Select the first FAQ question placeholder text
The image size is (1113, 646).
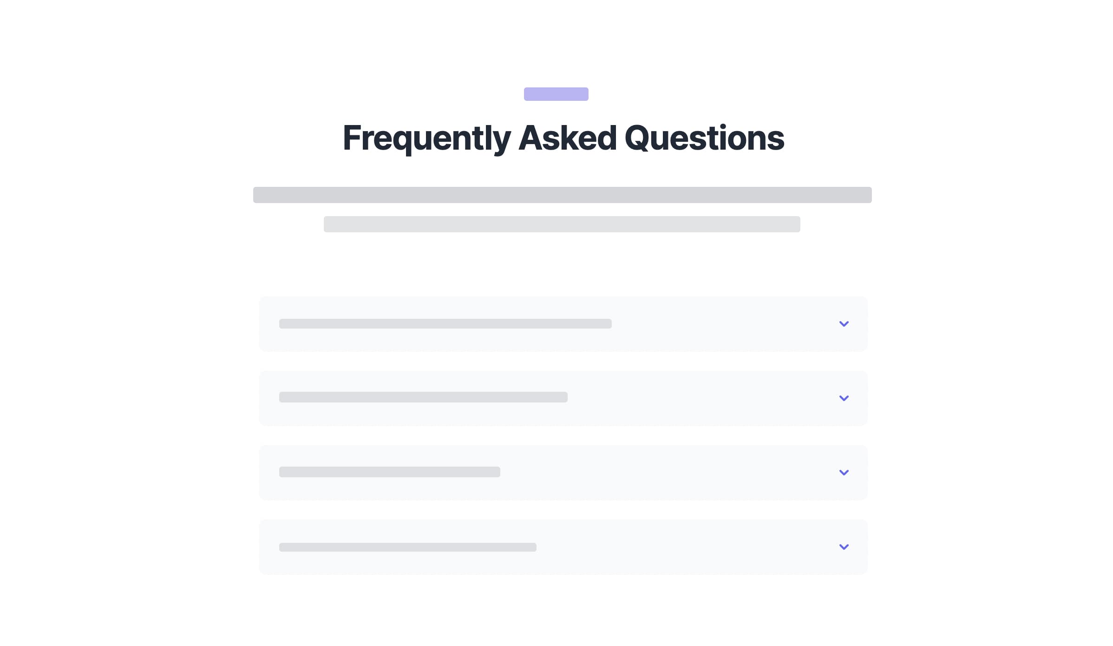[x=445, y=324]
